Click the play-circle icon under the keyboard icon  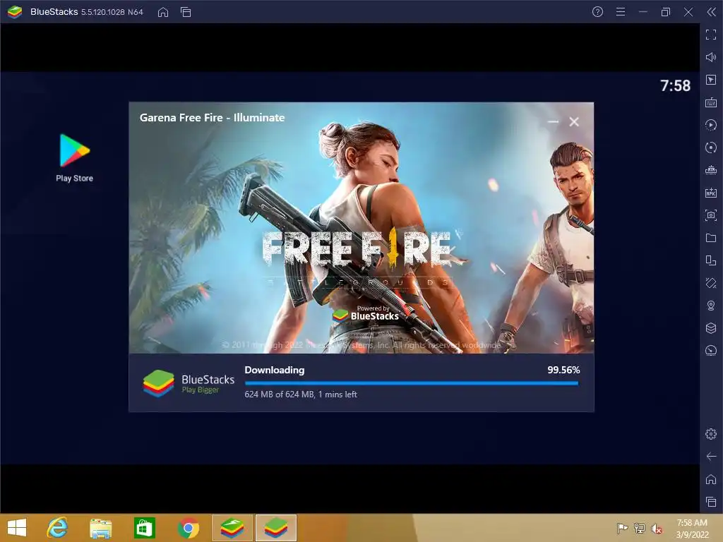point(711,125)
